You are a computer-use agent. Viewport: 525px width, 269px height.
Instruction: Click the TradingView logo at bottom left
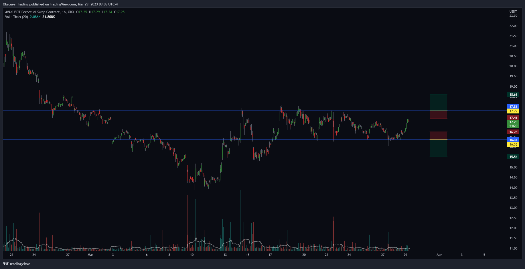pyautogui.click(x=16, y=264)
